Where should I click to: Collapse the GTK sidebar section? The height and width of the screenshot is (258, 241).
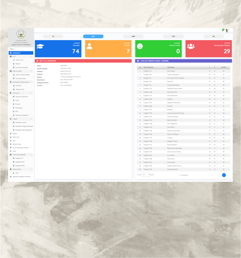(x=31, y=56)
